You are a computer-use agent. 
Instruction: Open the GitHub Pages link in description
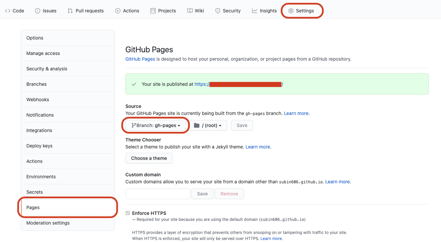click(140, 59)
